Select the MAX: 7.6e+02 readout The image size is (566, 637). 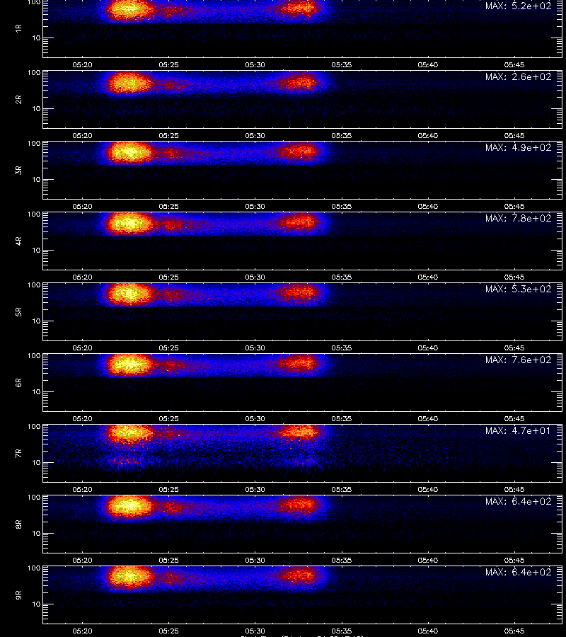(518, 360)
